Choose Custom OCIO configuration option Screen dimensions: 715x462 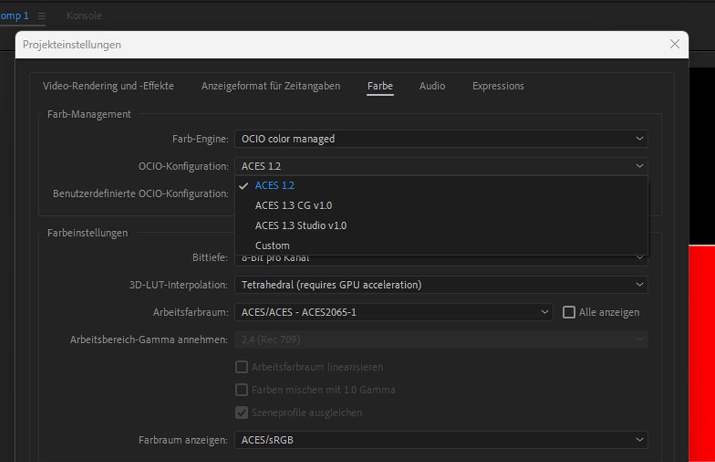(272, 246)
